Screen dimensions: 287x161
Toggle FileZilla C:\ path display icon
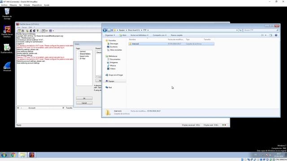tap(47, 31)
